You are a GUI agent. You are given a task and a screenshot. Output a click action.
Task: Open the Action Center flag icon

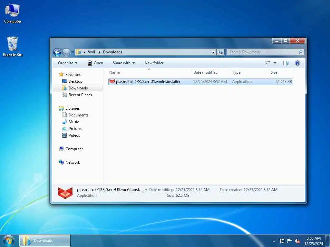(290, 241)
